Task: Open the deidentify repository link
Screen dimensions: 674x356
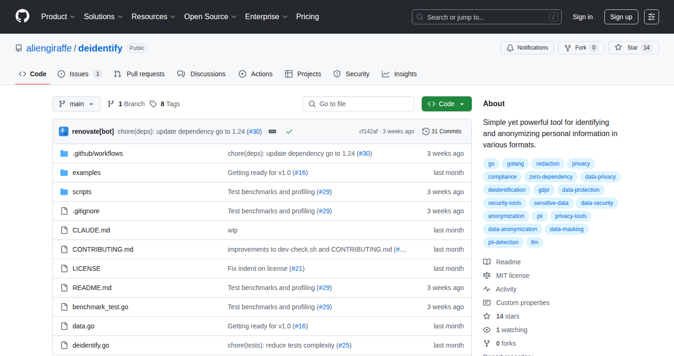Action: [100, 48]
